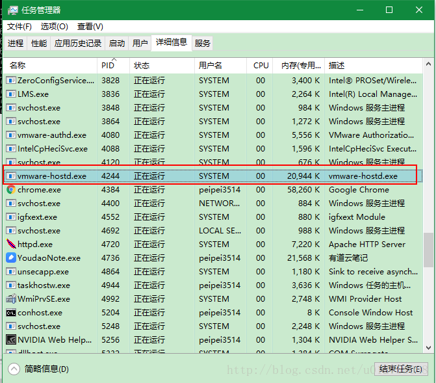Click the WmiPrvSE.exe icon
Screen dimensions: 436x383
(x=11, y=298)
